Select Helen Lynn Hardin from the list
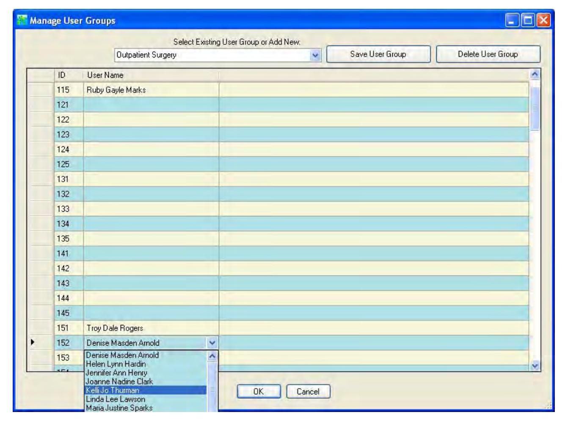Image resolution: width=565 pixels, height=423 pixels. click(146, 364)
